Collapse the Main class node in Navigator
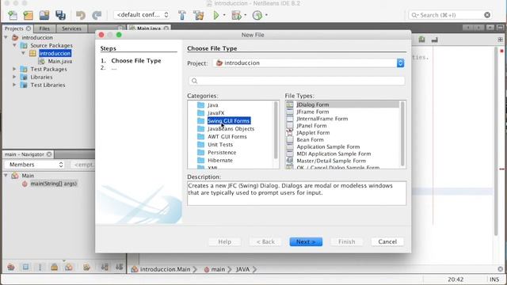The image size is (507, 285). (6, 176)
